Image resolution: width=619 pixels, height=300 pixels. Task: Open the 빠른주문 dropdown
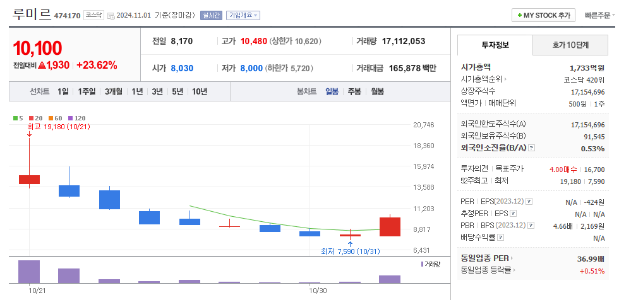tap(599, 16)
